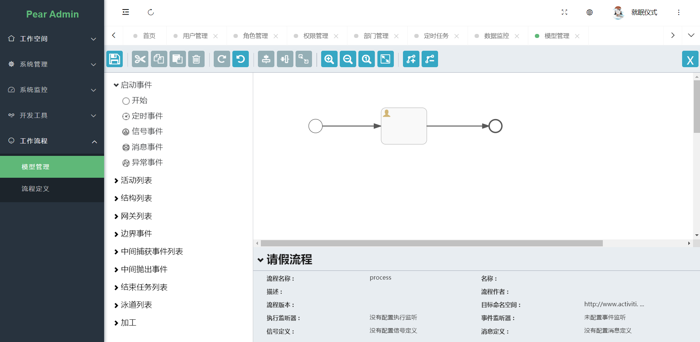This screenshot has height=342, width=700.
Task: Click the redo arrow icon
Action: pyautogui.click(x=222, y=59)
